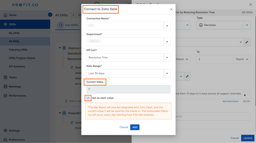Click the Home house icon
This screenshot has width=256, height=143.
(5, 15)
